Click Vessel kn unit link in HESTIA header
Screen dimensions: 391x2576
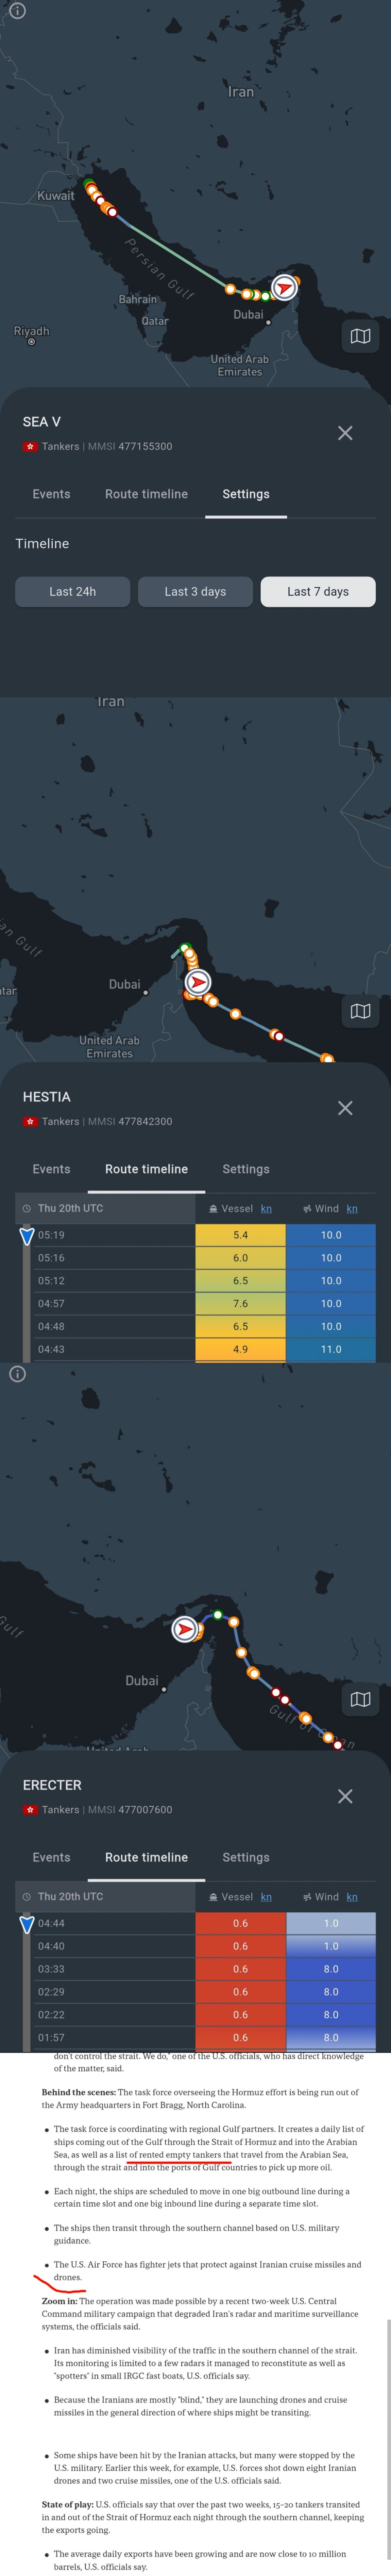(x=266, y=1209)
